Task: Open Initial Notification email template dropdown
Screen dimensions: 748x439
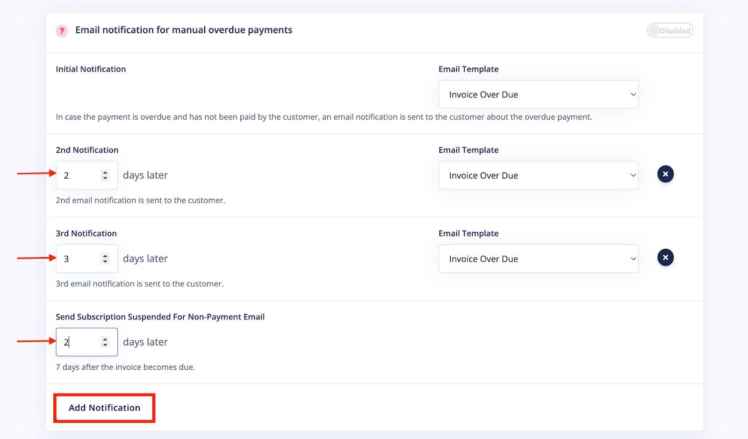Action: pos(538,94)
